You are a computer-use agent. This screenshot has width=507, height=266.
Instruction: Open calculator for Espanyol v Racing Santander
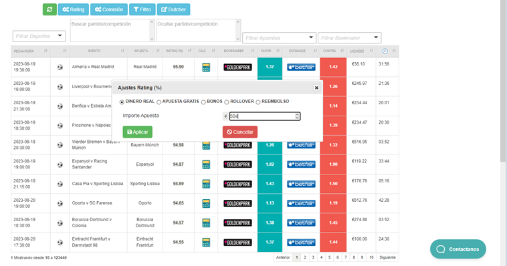coord(206,164)
